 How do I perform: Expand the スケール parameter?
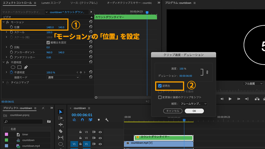6,32
